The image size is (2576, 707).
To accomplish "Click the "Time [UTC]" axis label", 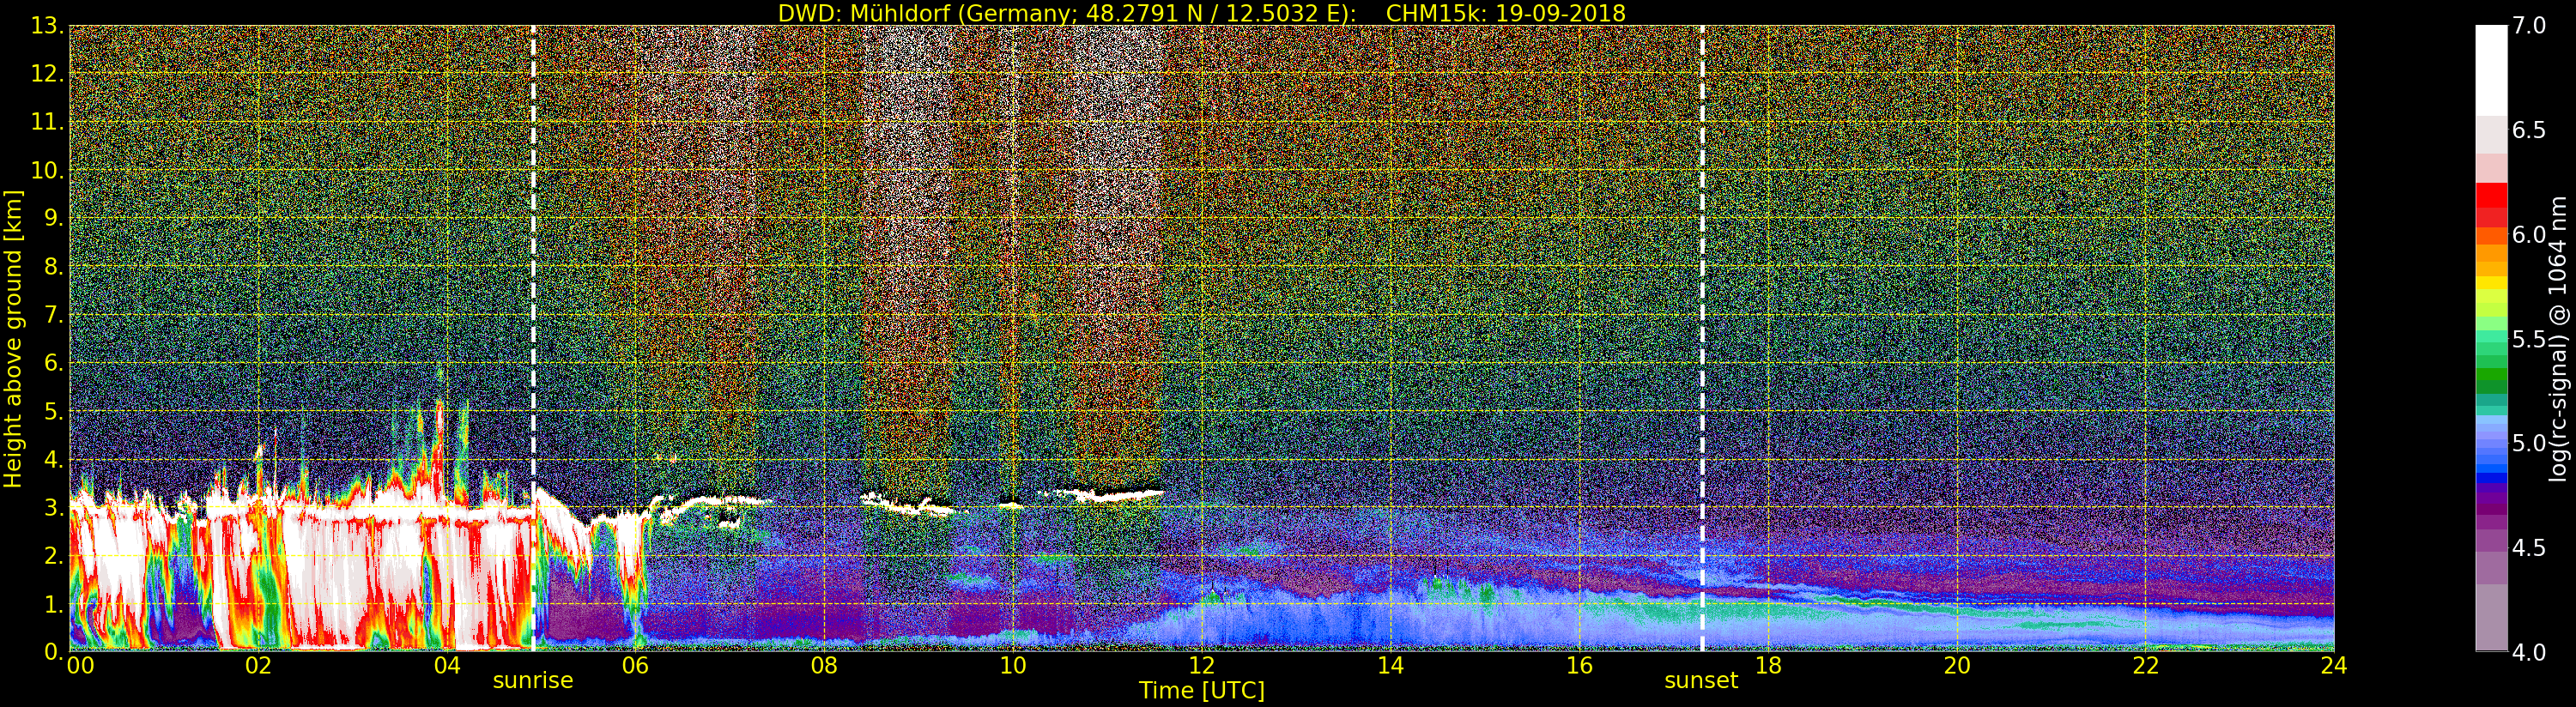I will [x=1202, y=690].
